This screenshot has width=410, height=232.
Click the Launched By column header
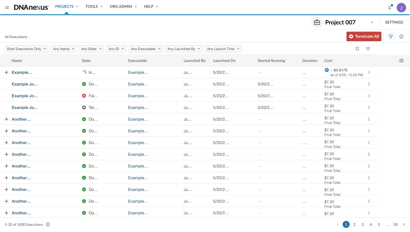point(195,61)
